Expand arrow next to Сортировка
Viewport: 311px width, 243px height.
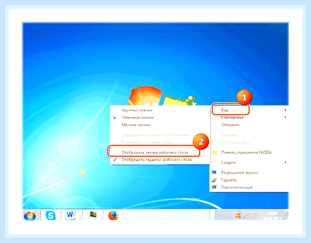(x=285, y=117)
